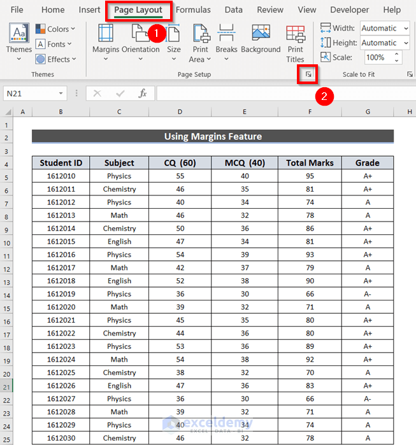Select column B header
Image resolution: width=416 pixels, height=445 pixels.
coord(61,112)
